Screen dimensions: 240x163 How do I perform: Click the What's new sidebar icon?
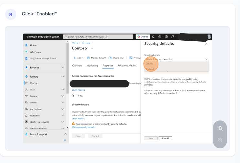click(x=26, y=52)
